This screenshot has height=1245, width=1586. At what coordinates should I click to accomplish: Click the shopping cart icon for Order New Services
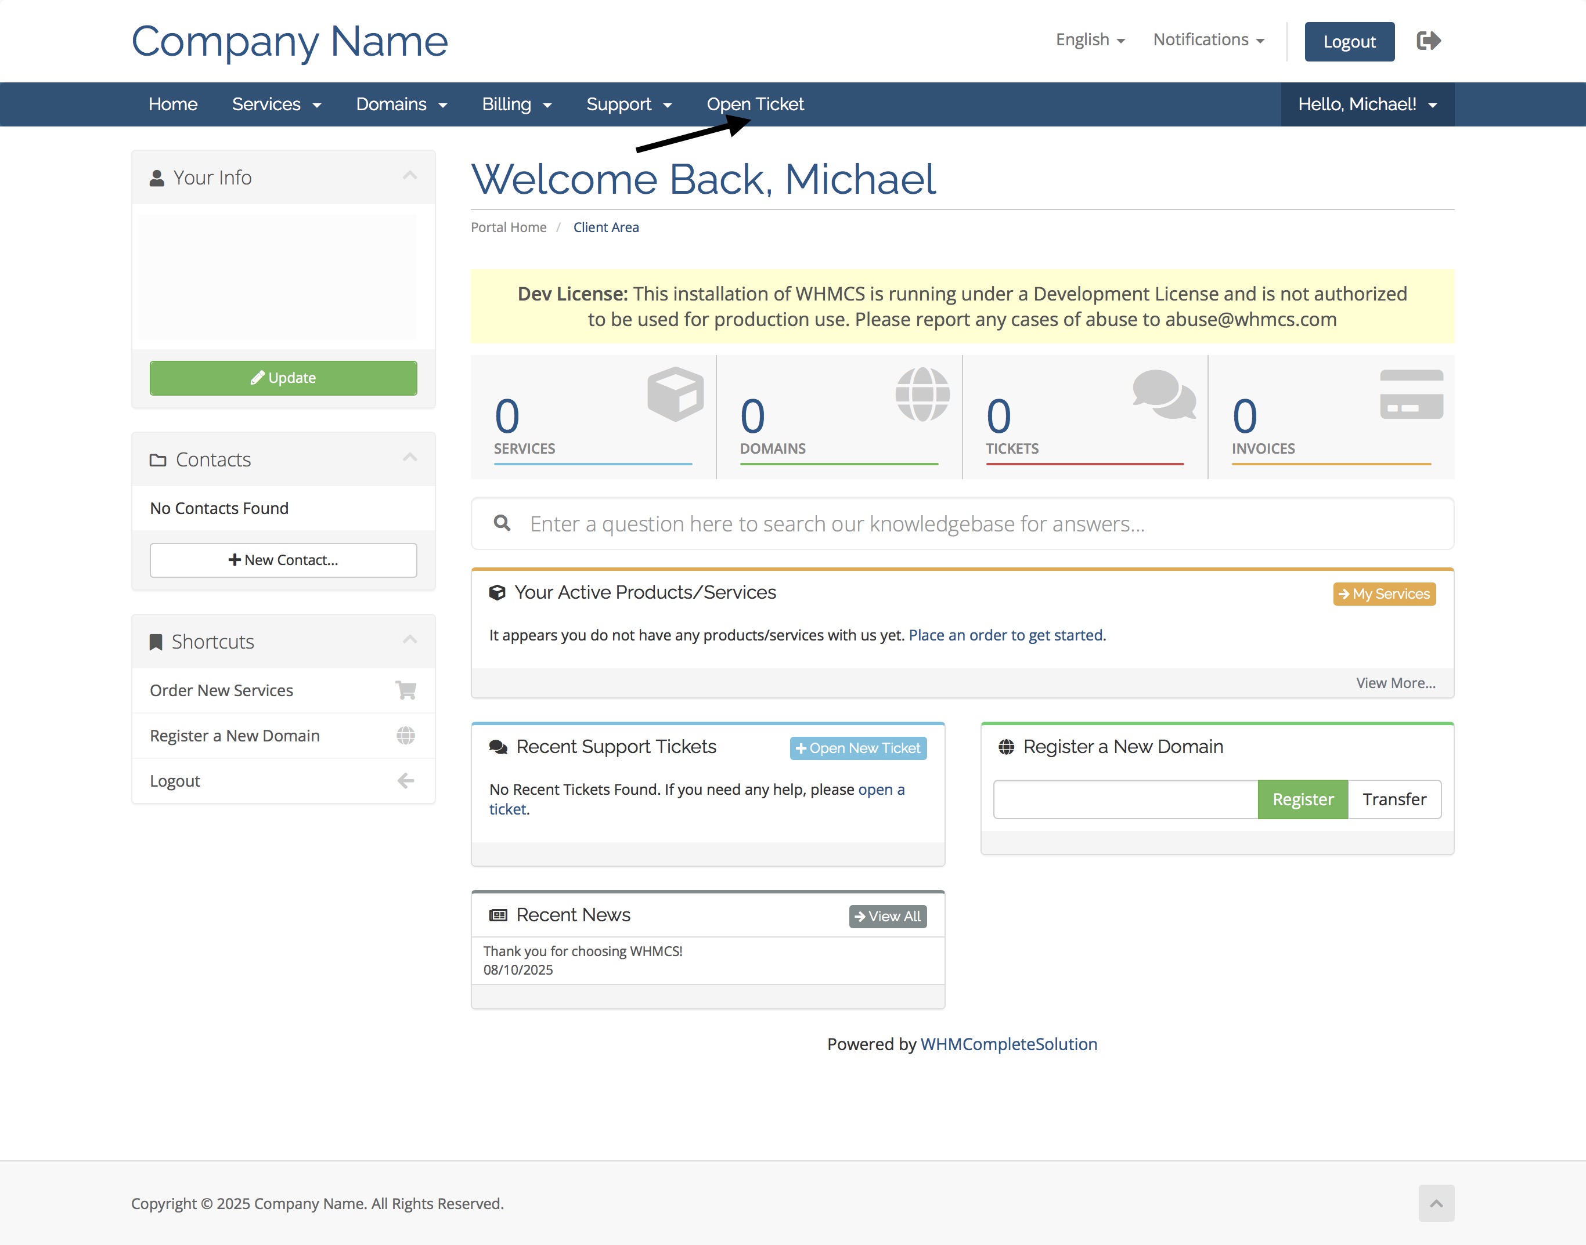coord(405,690)
